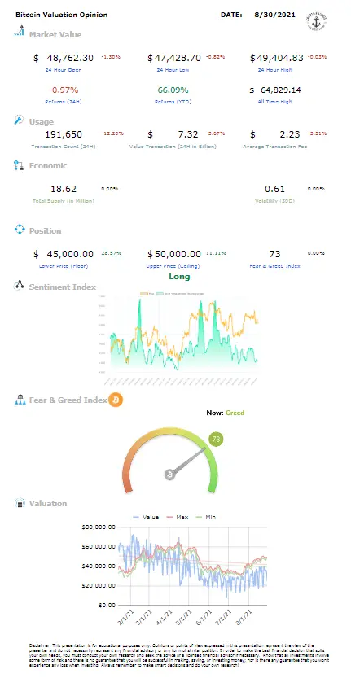Screen dimensions: 351x678
Task: Click the 0.61 volatility value
Action: tap(274, 189)
